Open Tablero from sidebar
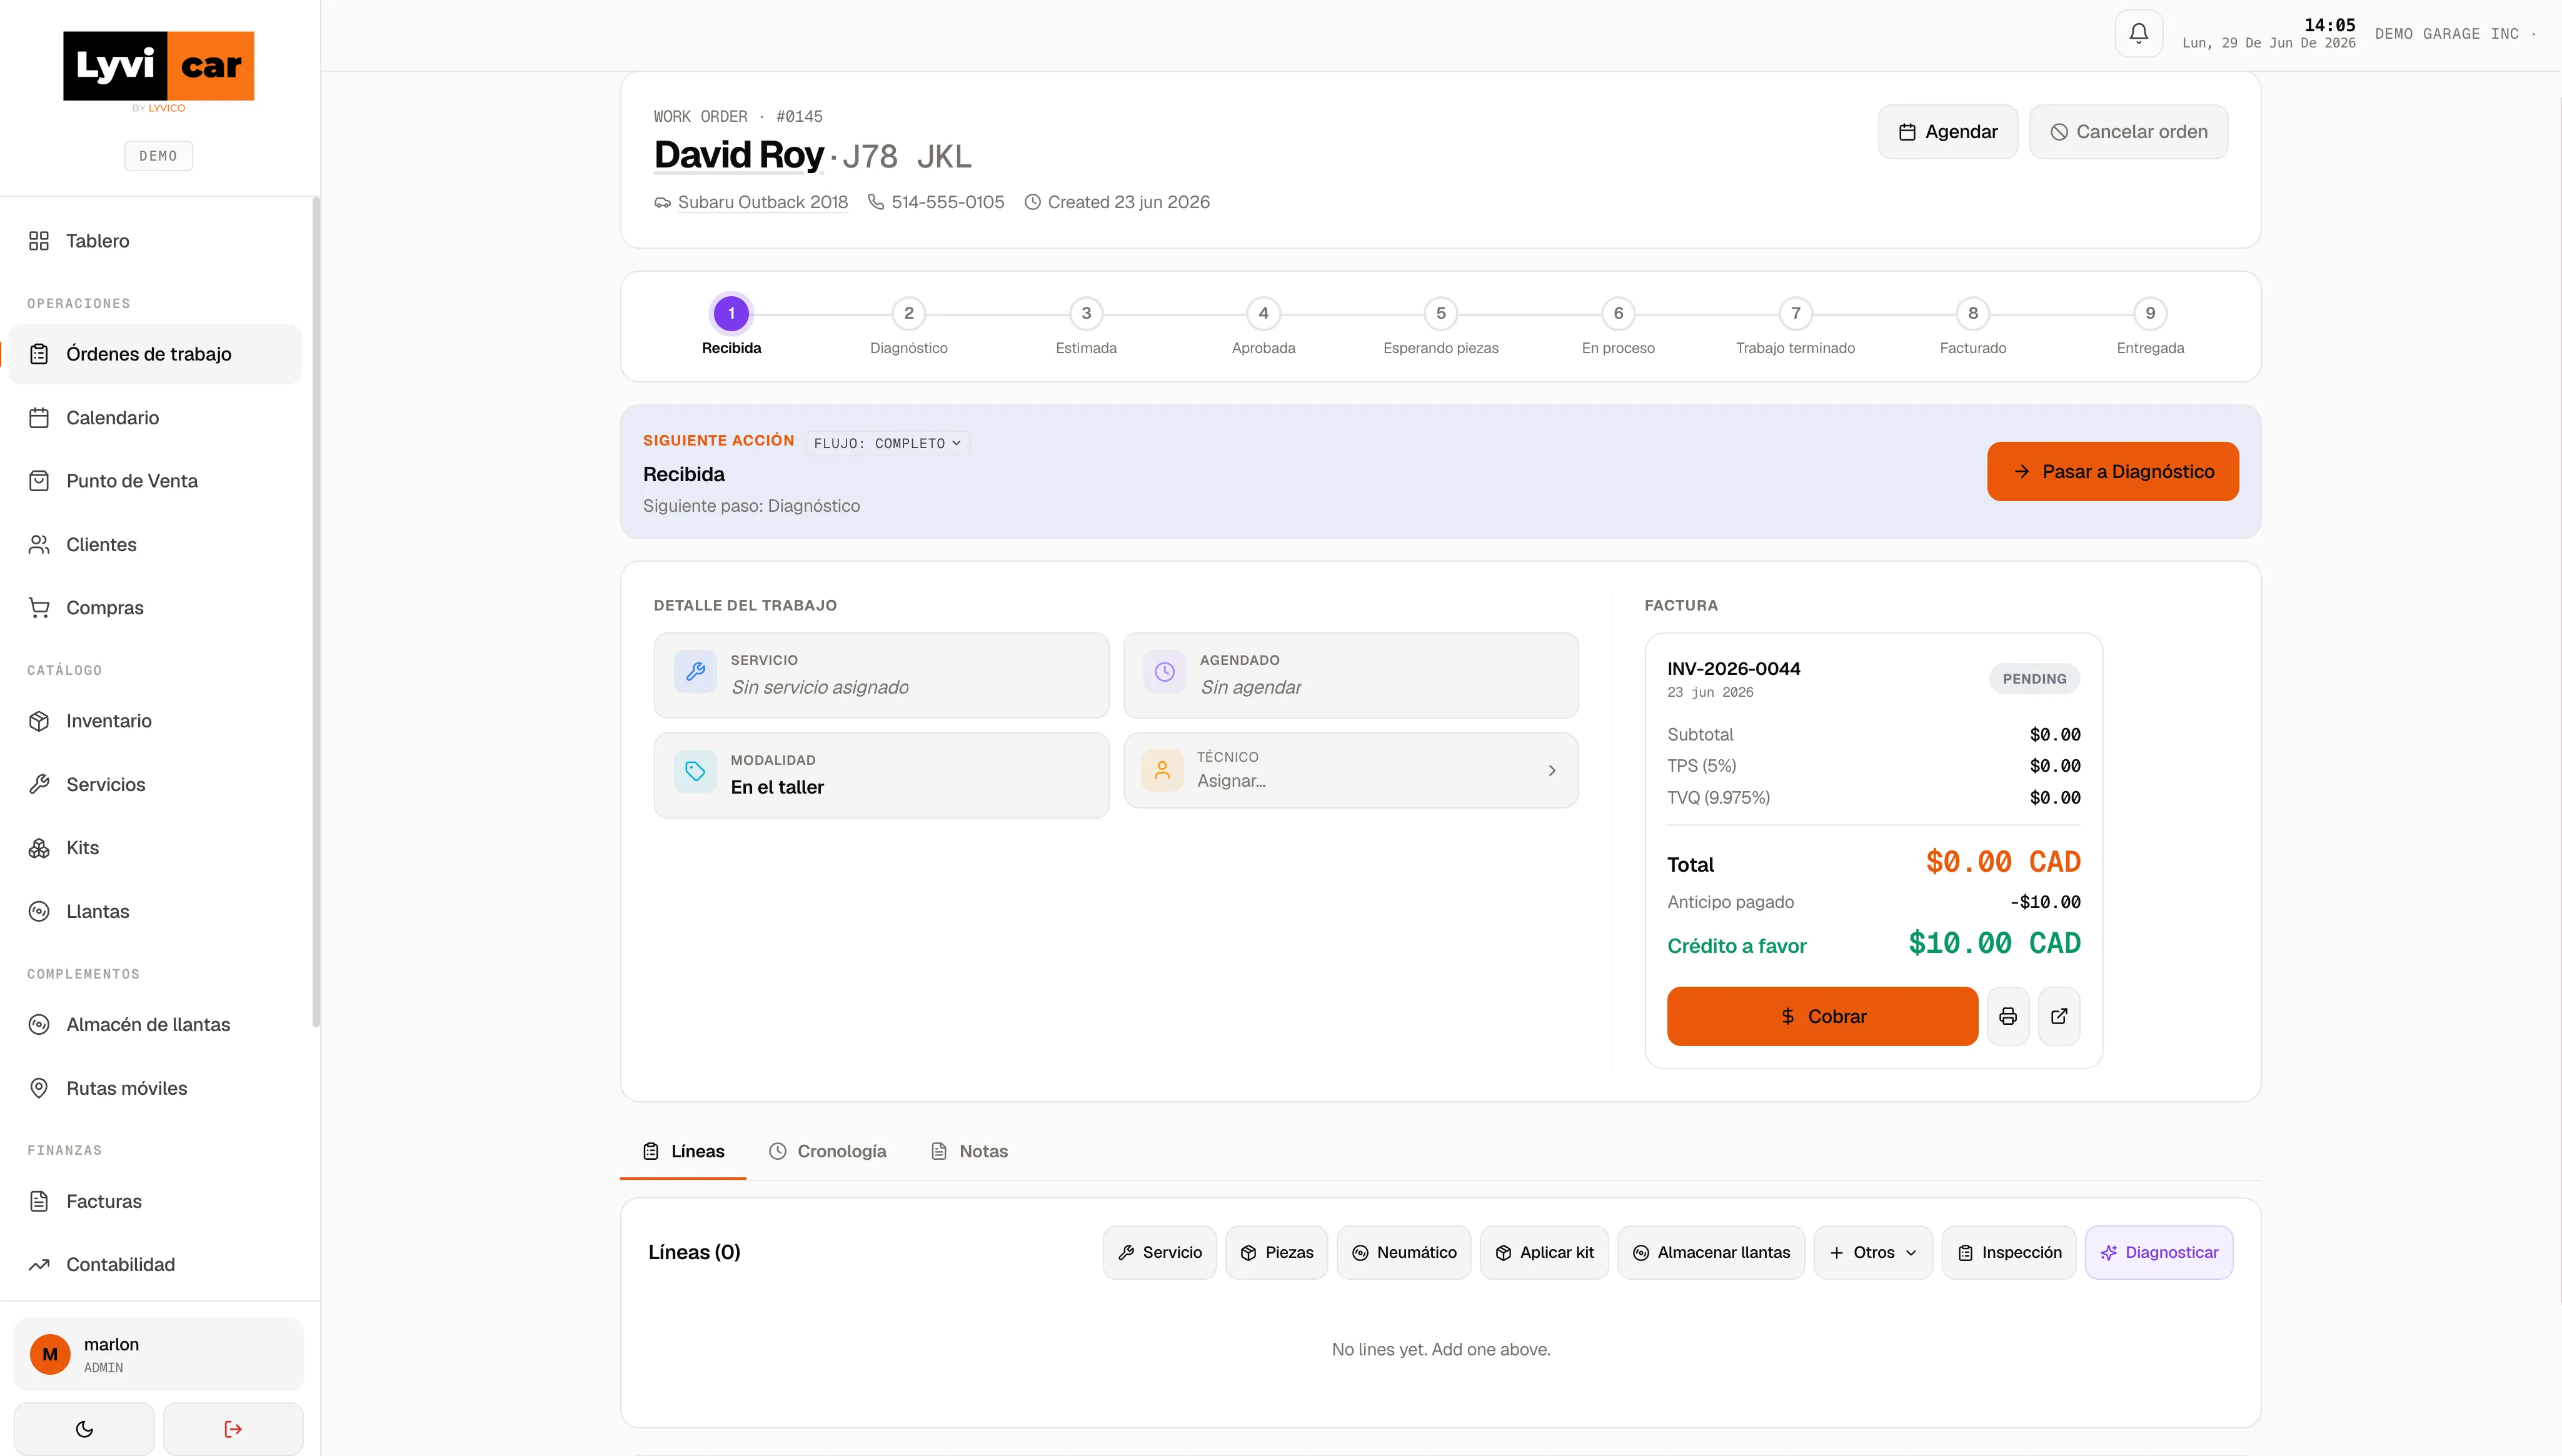 155,241
